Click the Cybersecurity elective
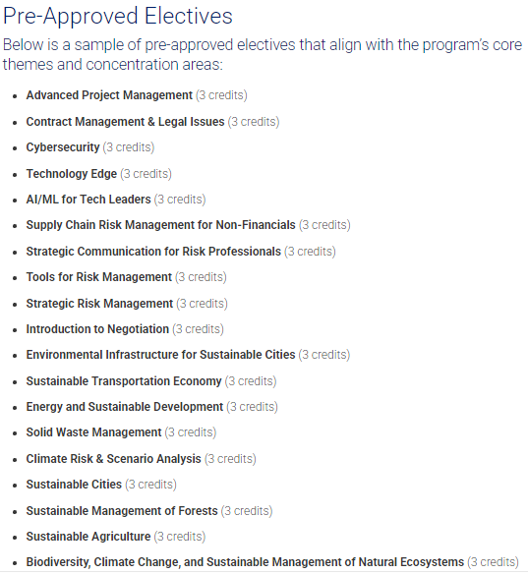 point(63,147)
